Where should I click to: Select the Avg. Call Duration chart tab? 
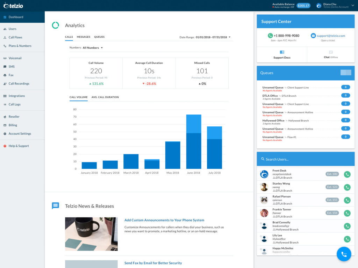(105, 97)
